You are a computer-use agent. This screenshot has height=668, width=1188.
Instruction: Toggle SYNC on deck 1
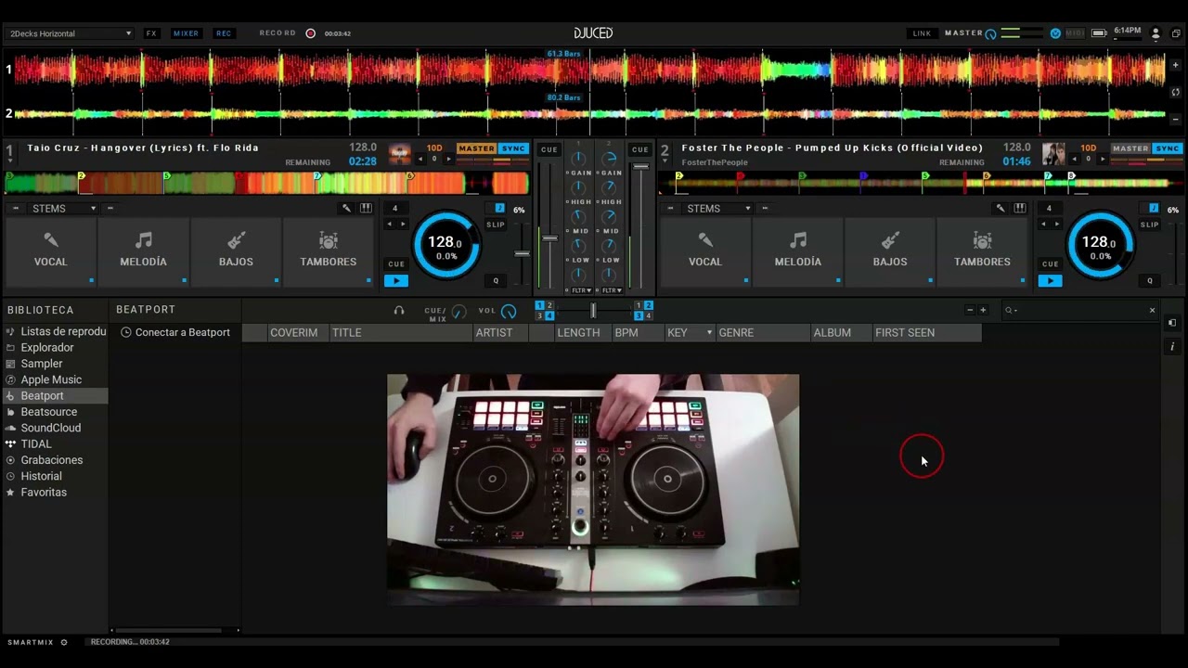click(514, 148)
